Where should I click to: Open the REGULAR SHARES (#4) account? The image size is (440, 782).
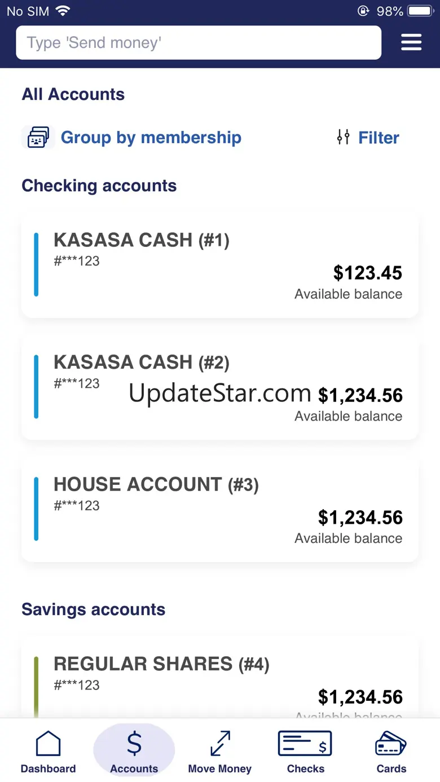[219, 677]
